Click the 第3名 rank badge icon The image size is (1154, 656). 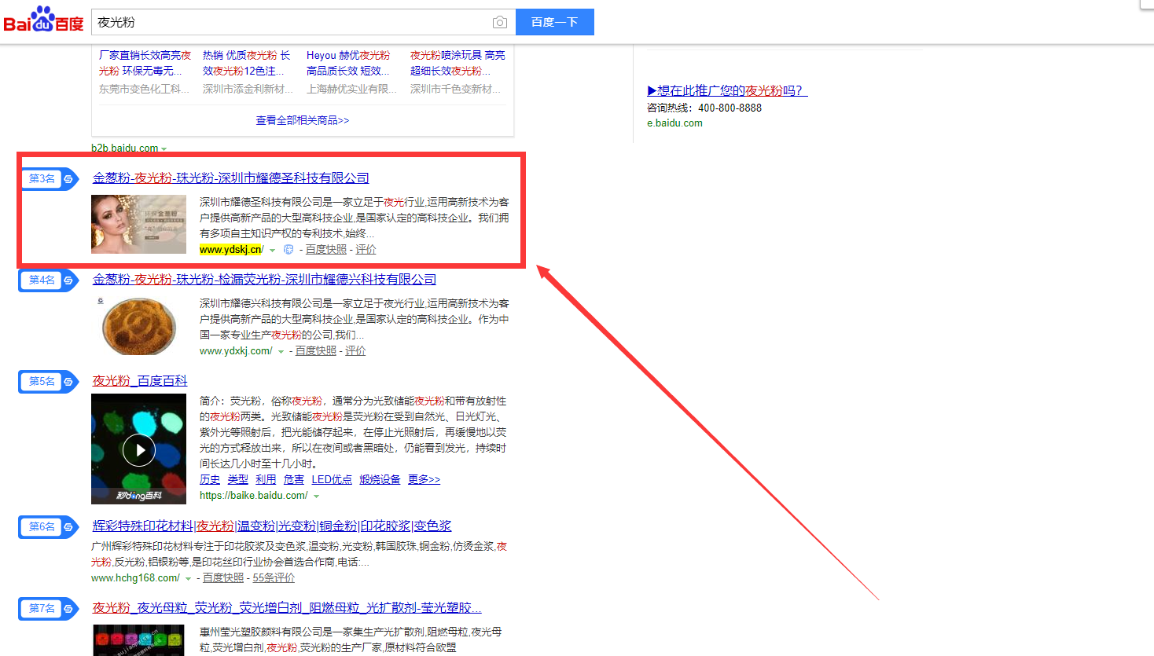(50, 179)
